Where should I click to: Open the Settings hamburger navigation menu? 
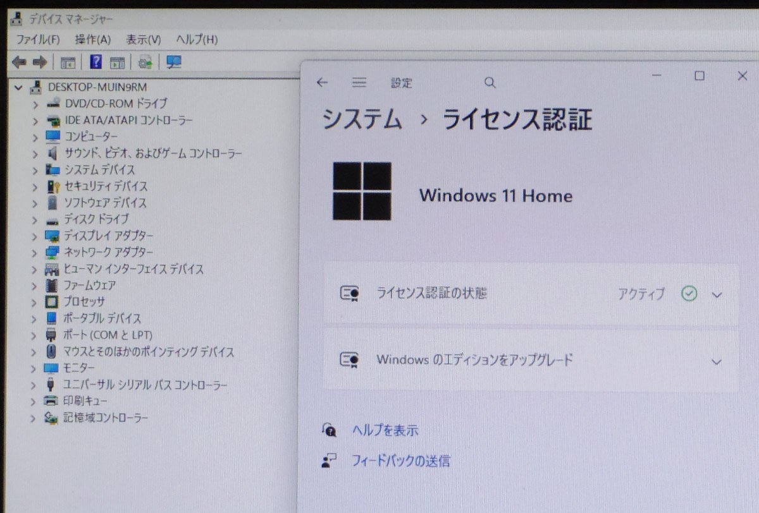point(359,82)
